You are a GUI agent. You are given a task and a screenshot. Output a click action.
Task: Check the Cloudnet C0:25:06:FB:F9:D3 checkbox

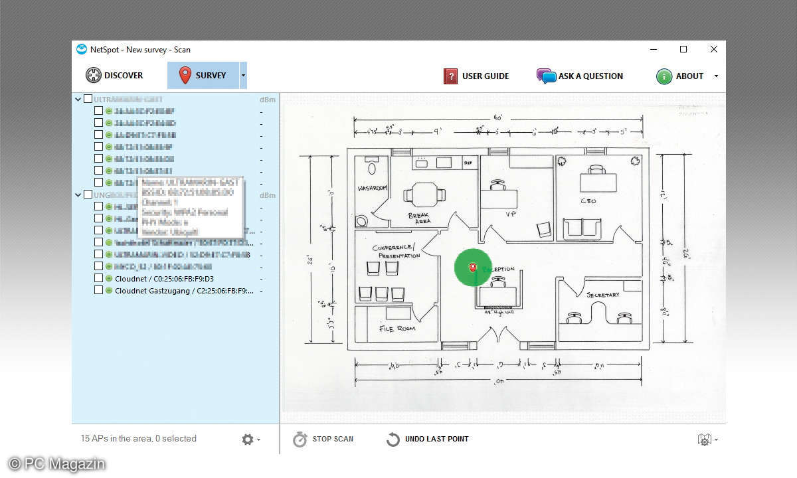click(98, 278)
